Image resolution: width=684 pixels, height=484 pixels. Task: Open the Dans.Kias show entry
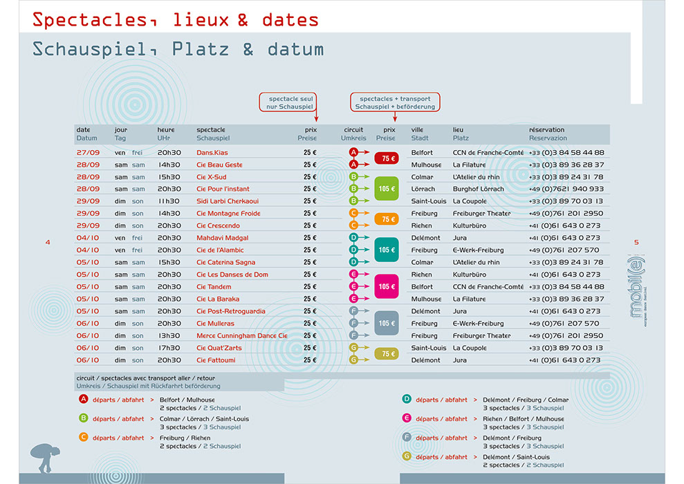(212, 153)
